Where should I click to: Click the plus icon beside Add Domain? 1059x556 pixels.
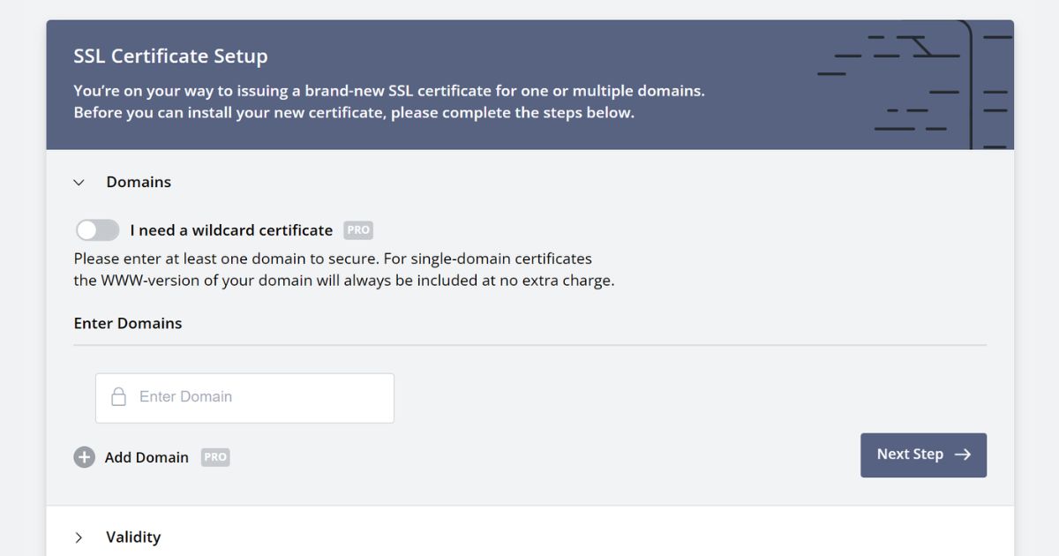84,457
